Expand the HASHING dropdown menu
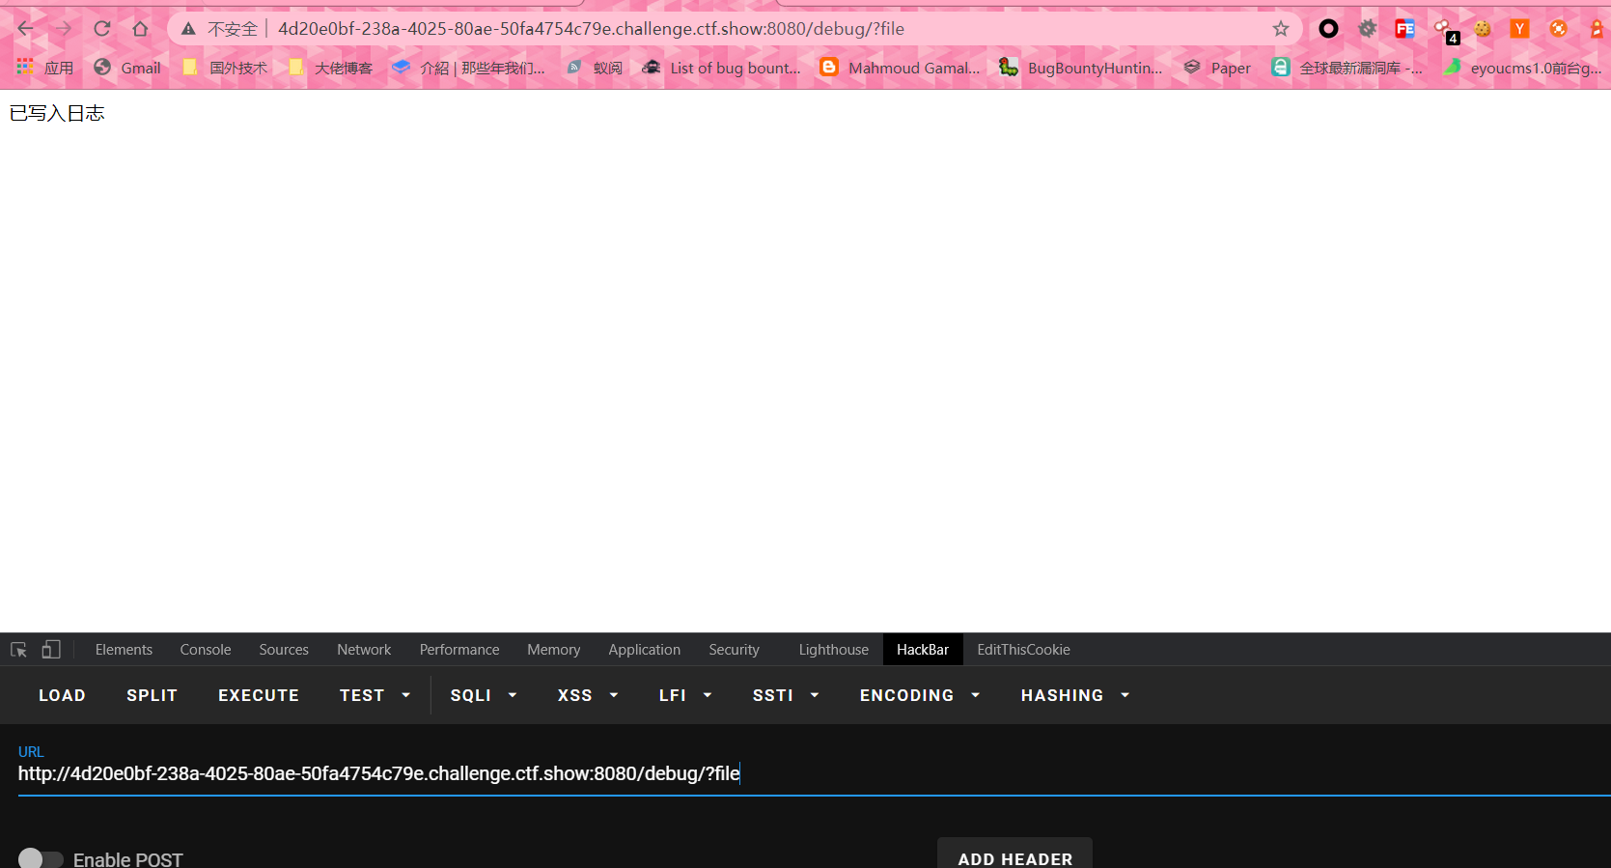1611x868 pixels. tap(1075, 695)
